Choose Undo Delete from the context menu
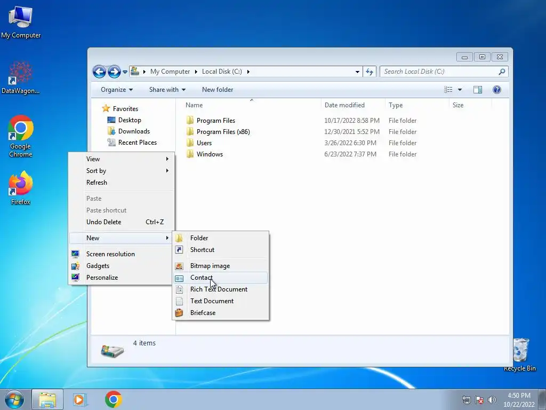 [x=121, y=222]
